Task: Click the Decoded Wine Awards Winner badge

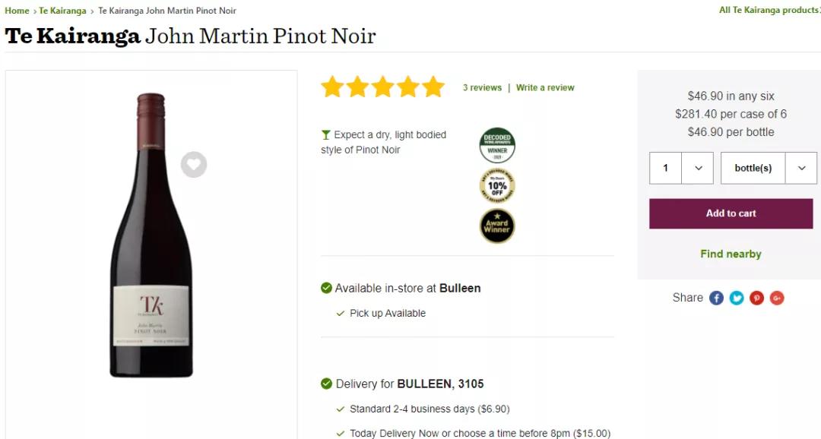Action: pos(497,146)
